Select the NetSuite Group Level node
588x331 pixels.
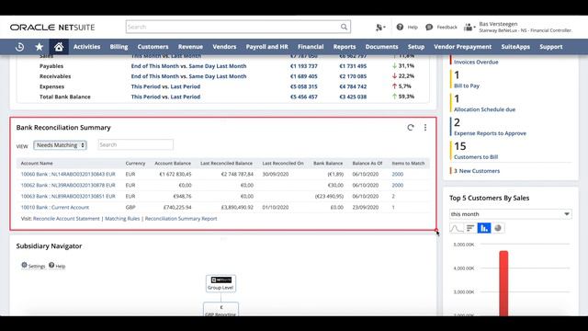pos(220,283)
